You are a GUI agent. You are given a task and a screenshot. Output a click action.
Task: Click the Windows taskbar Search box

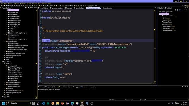click(18, 103)
